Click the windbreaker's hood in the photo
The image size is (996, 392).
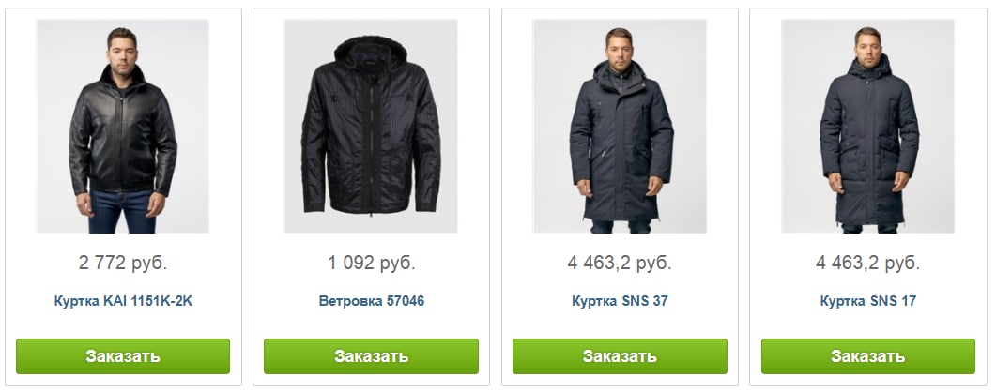pos(370,52)
